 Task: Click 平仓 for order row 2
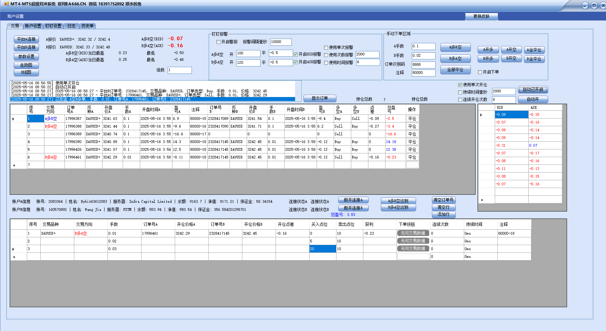pyautogui.click(x=412, y=127)
